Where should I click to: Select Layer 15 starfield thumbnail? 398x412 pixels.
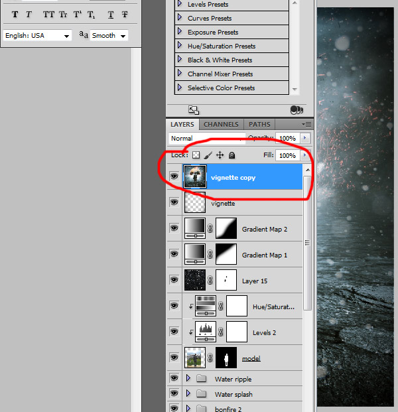point(195,280)
